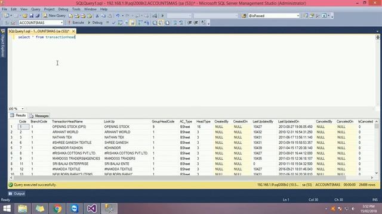The image size is (382, 214).
Task: Expand the Undo history dropdown arrow
Action: 122,16
